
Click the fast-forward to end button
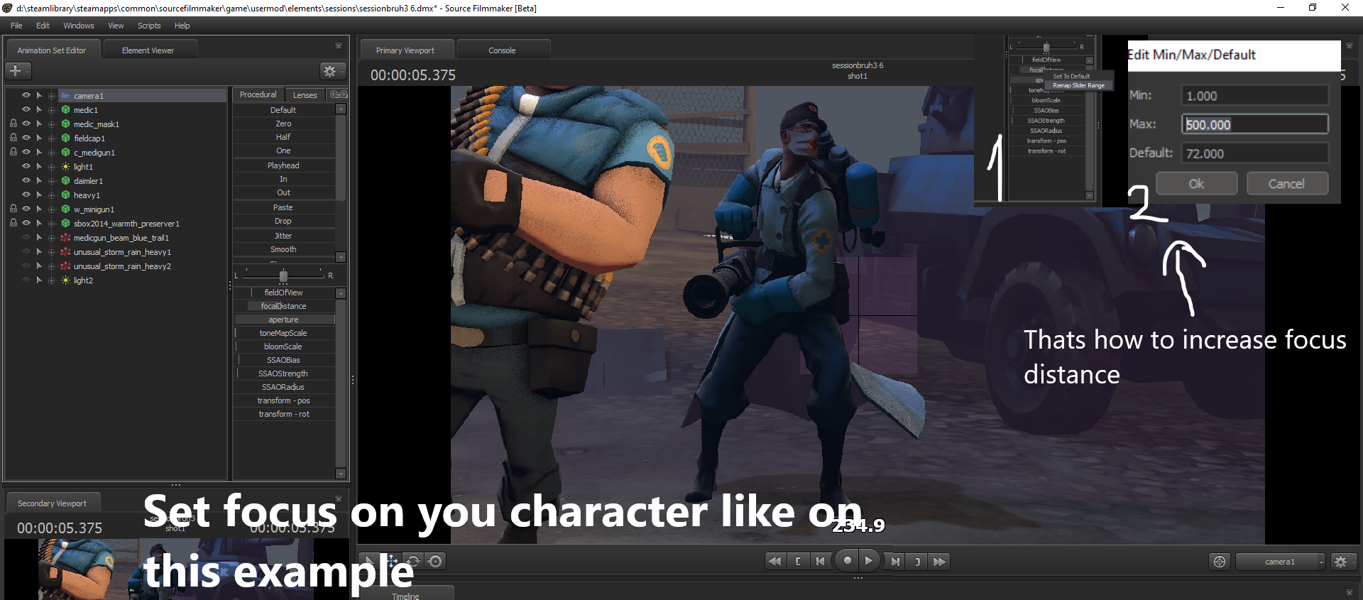940,561
